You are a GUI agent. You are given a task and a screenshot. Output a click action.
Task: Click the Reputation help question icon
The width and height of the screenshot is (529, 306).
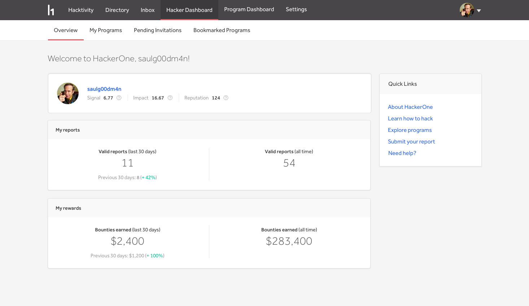(226, 98)
